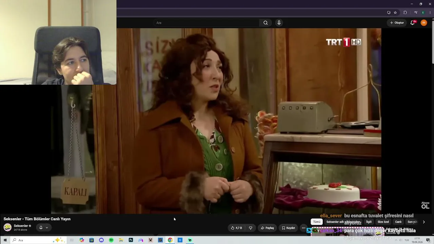Open more actions ellipsis under video
Viewport: 434px width, 244px height.
(x=303, y=228)
